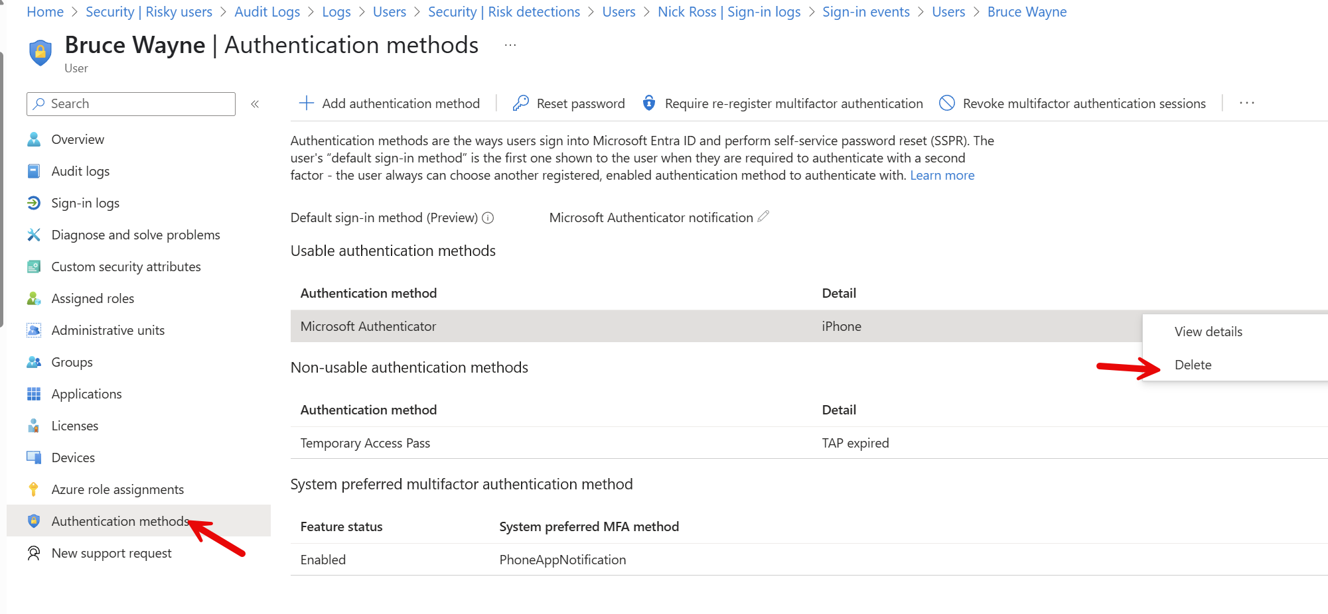Click Authentication methods shield icon in sidebar
The height and width of the screenshot is (614, 1328).
34,521
